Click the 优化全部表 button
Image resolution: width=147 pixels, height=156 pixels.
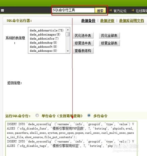point(109,36)
